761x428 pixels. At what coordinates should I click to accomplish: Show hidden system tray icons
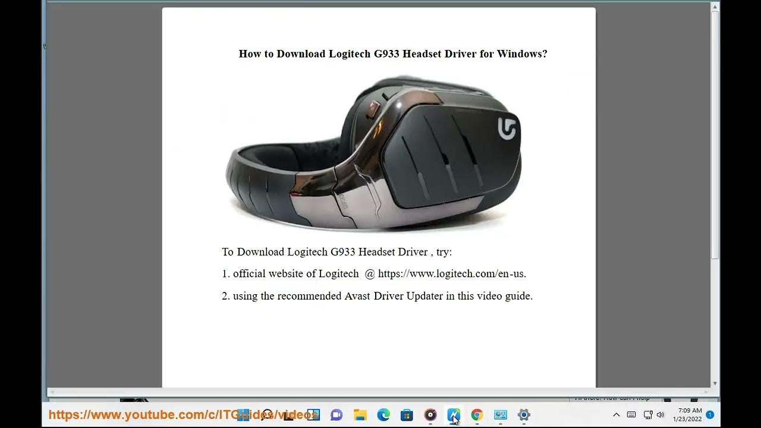tap(616, 415)
